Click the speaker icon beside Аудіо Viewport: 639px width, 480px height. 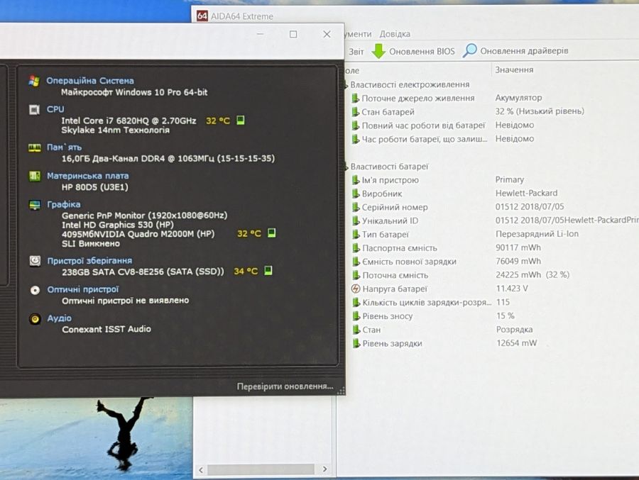35,319
